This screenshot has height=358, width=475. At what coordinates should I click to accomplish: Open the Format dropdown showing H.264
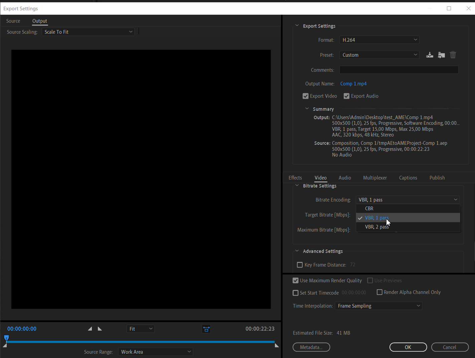379,40
